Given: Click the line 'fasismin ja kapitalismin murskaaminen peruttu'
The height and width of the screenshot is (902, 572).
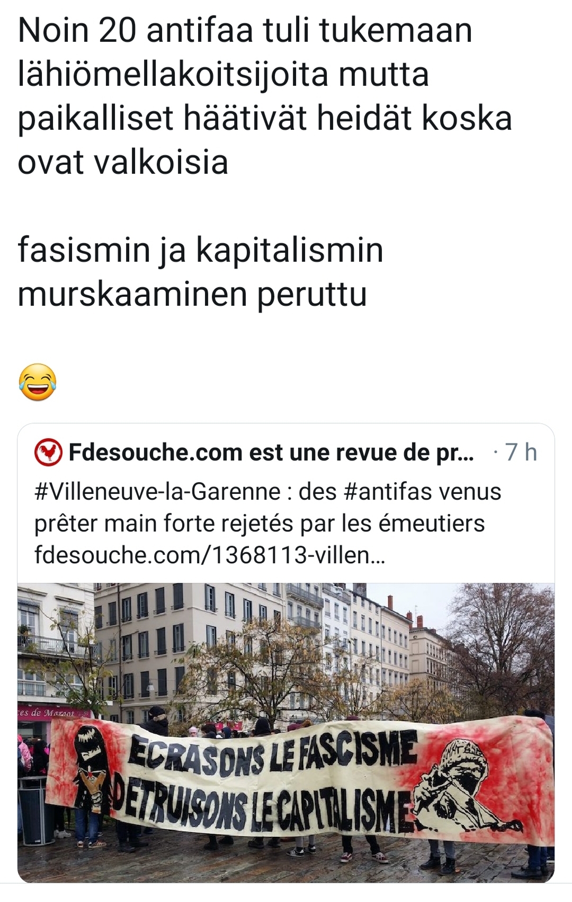Looking at the screenshot, I should tap(200, 272).
